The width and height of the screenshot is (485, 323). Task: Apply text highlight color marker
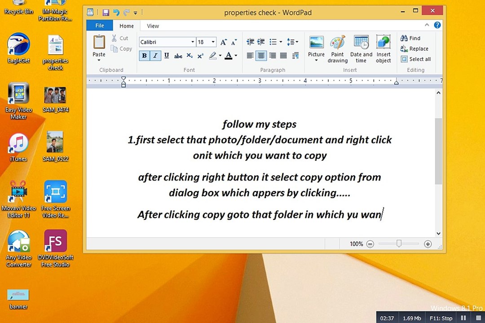point(212,56)
